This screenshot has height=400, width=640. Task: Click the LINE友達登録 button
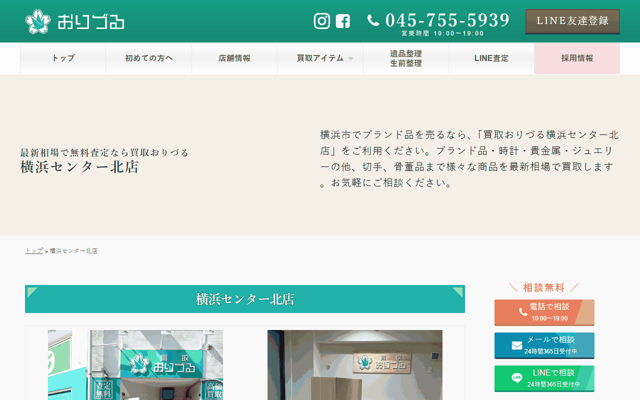(572, 21)
